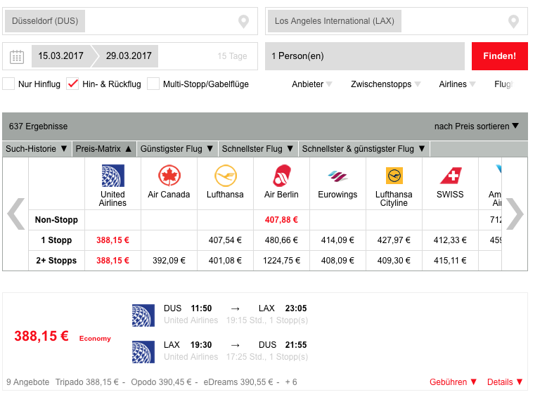The width and height of the screenshot is (547, 404).
Task: Click United Airlines logo on the DUS outbound flight
Action: click(143, 315)
